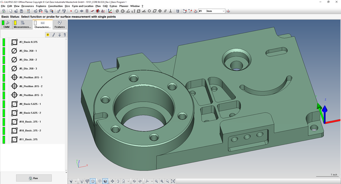This screenshot has height=184, width=341.
Task: Select the plane feature tool in toolbar
Action: tap(82, 11)
